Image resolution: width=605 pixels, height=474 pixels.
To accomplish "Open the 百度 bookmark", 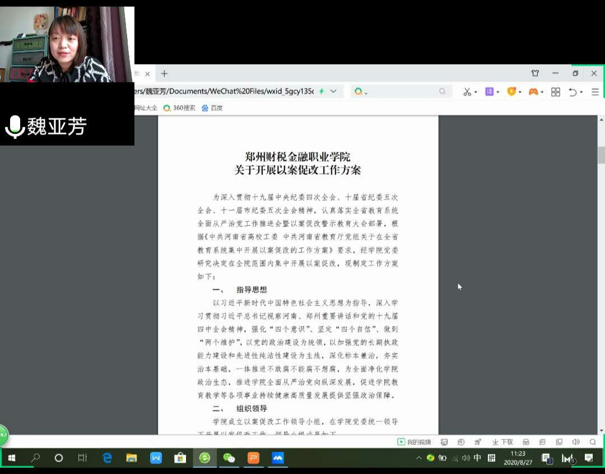I will [212, 108].
